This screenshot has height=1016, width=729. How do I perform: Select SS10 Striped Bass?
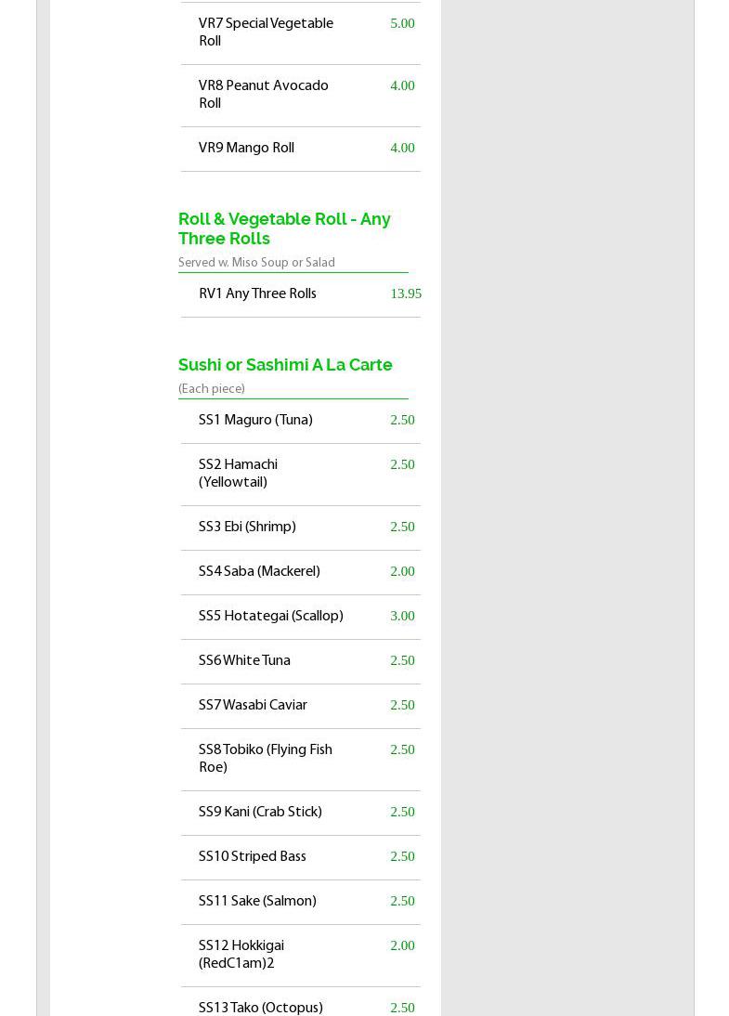tap(252, 857)
